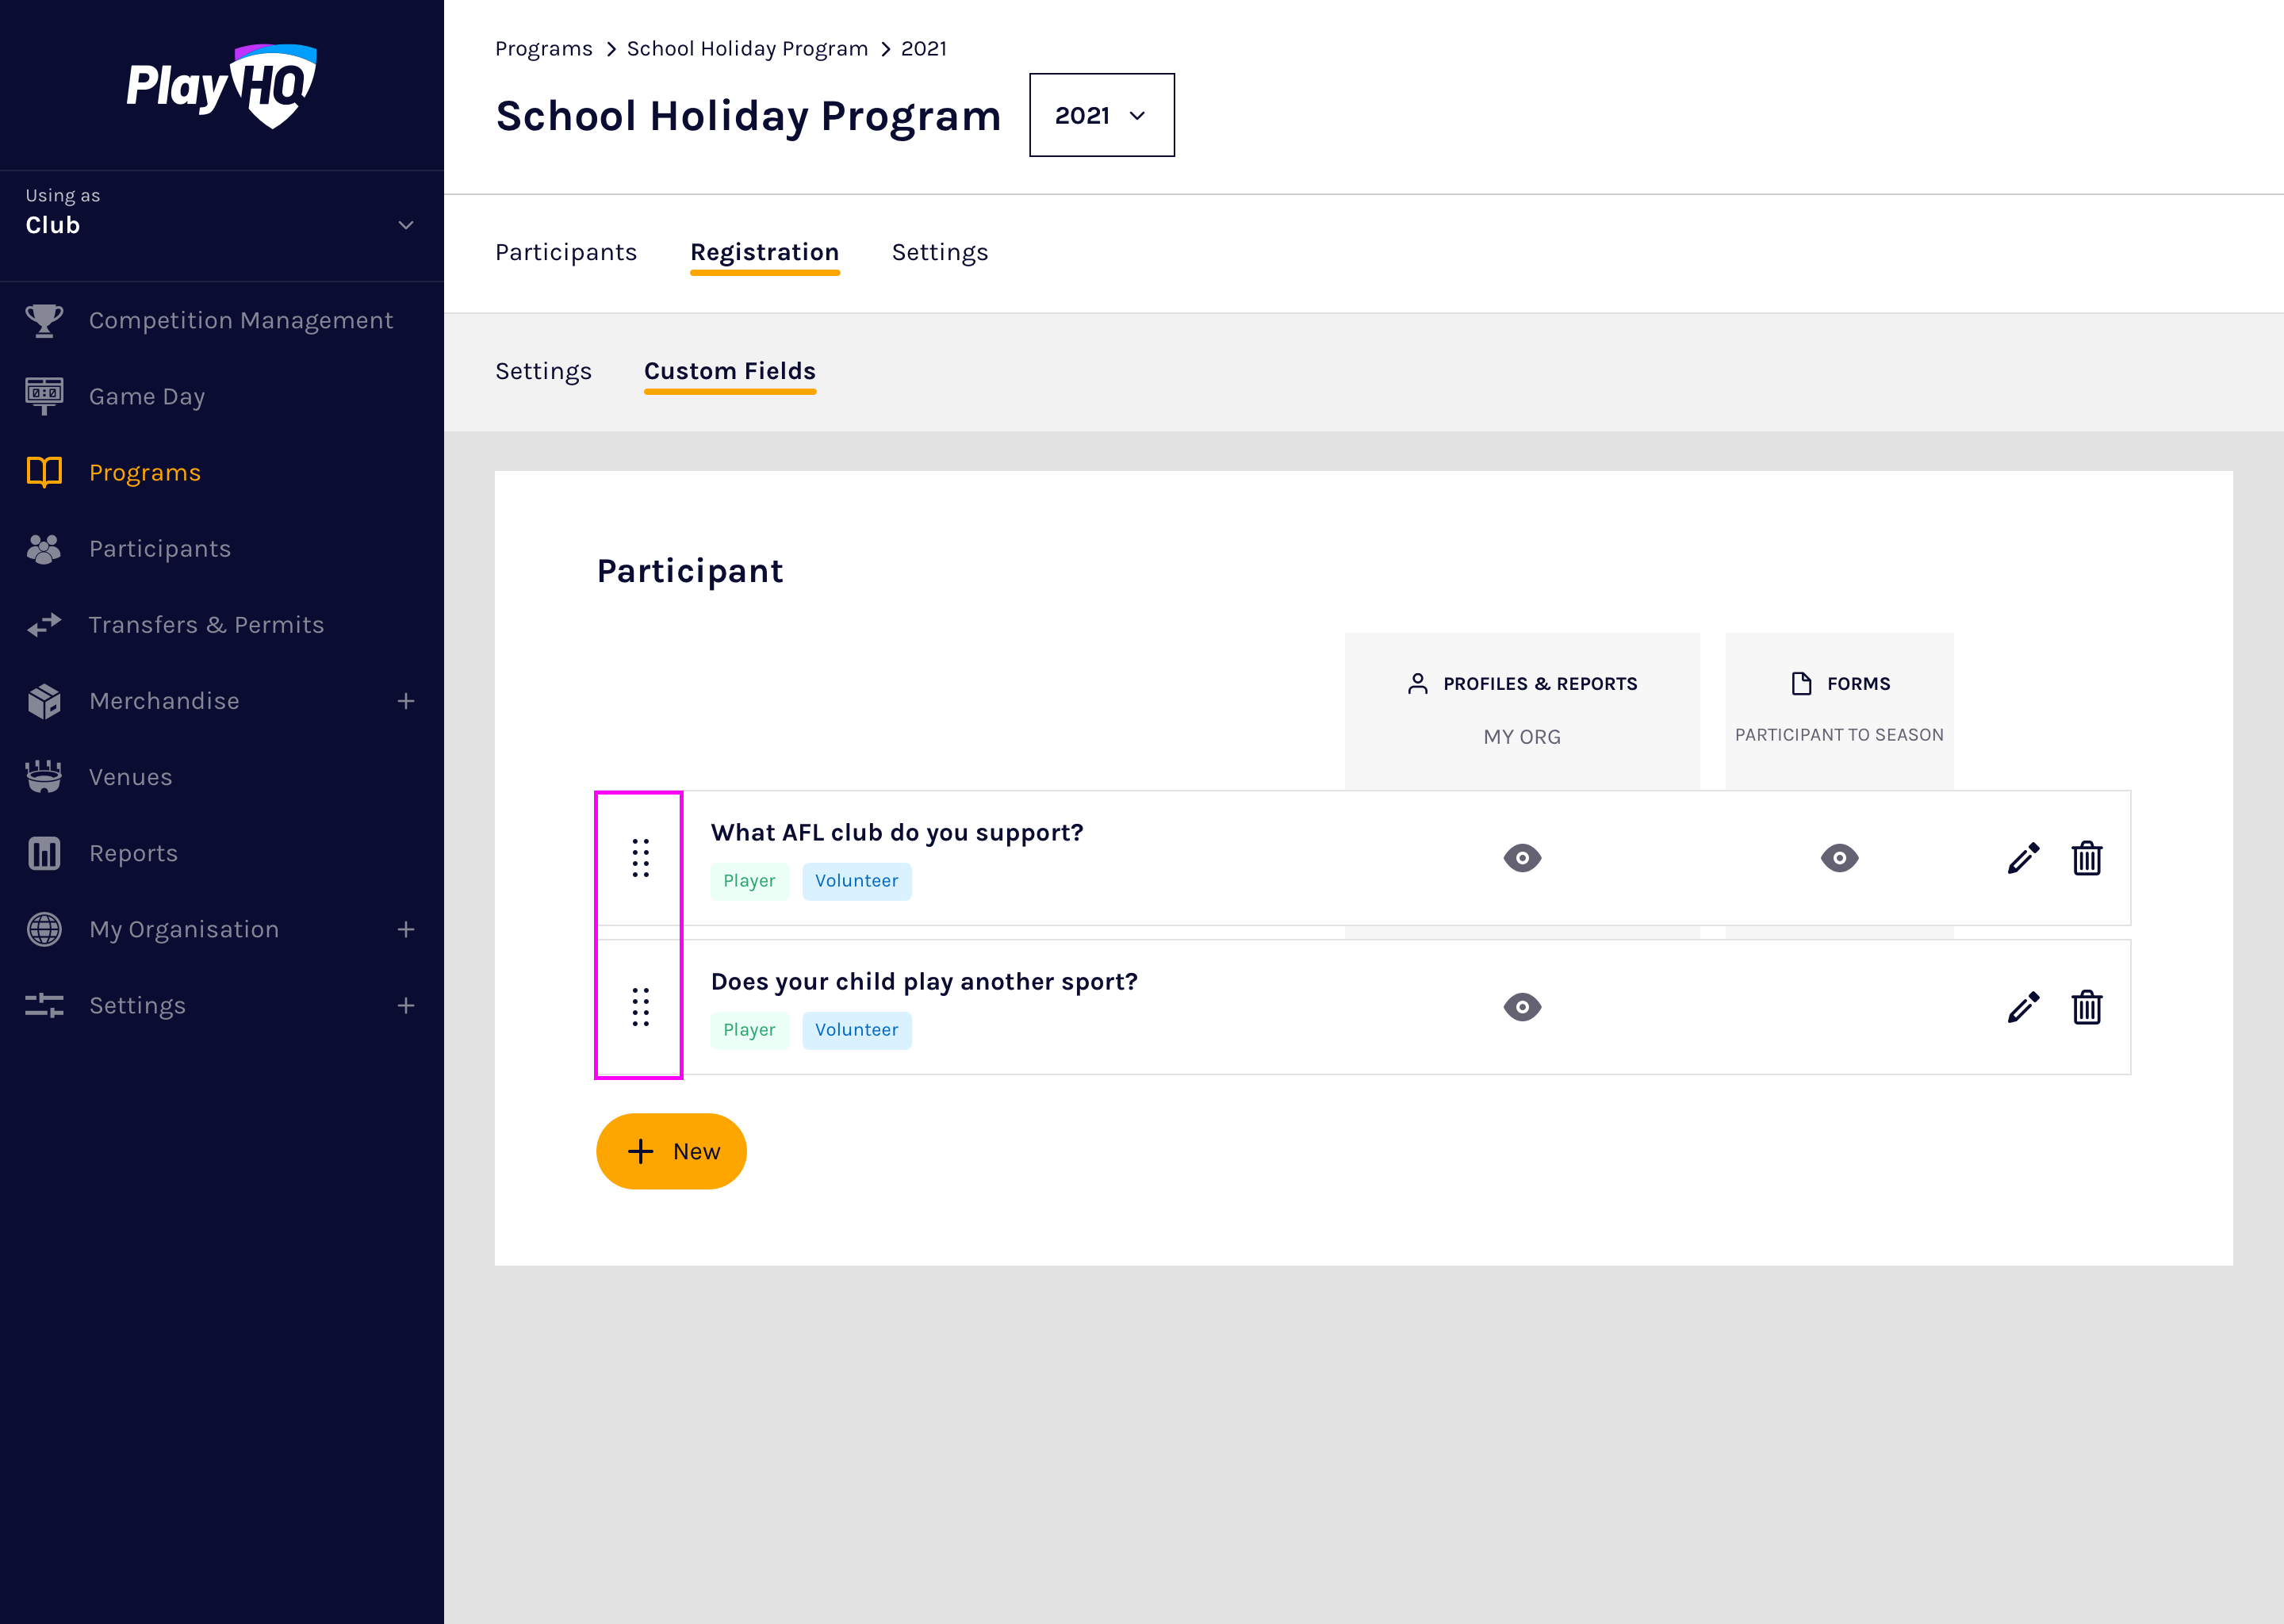Click the New custom field button
This screenshot has height=1624, width=2284.
coord(671,1151)
